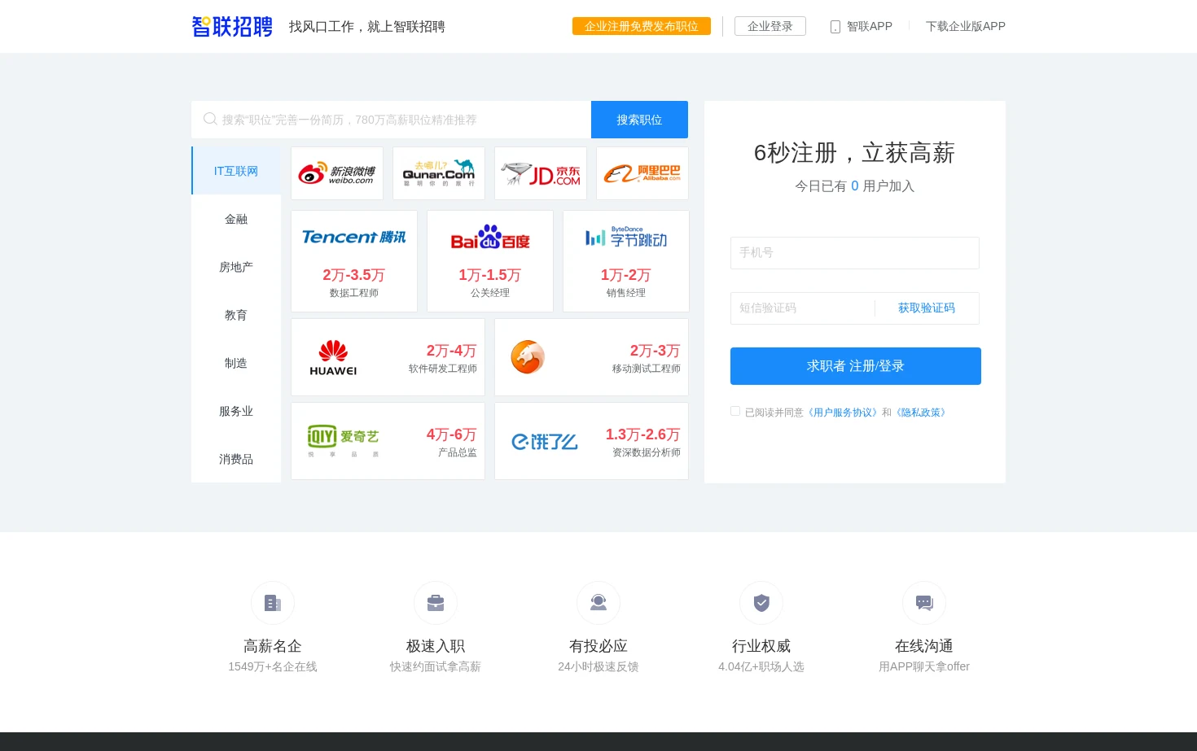
Task: Click the 极速入职 briefcase icon
Action: pyautogui.click(x=436, y=603)
